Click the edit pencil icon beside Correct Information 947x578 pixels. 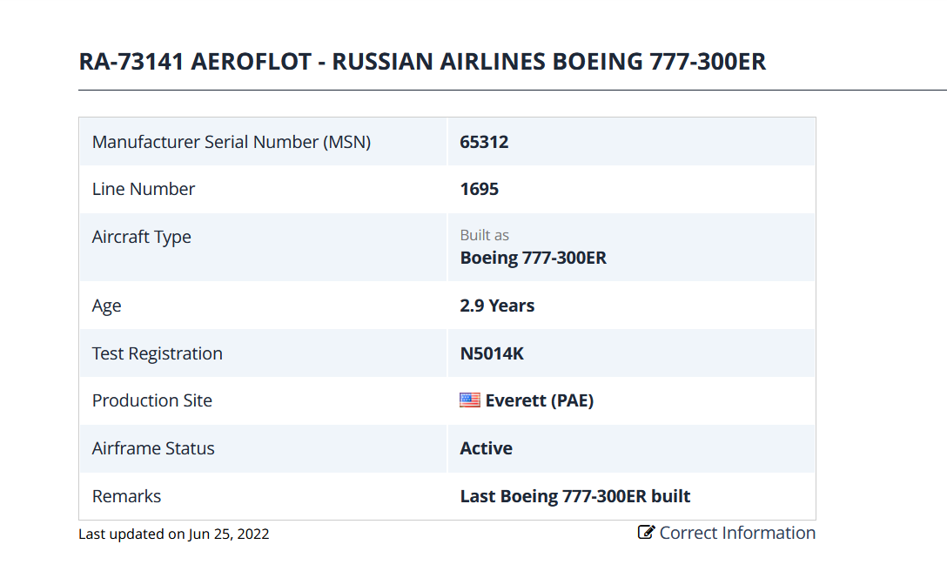pyautogui.click(x=646, y=533)
